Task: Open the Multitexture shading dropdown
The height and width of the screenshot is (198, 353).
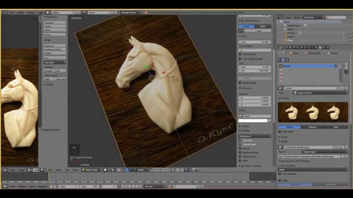Action: point(255,136)
